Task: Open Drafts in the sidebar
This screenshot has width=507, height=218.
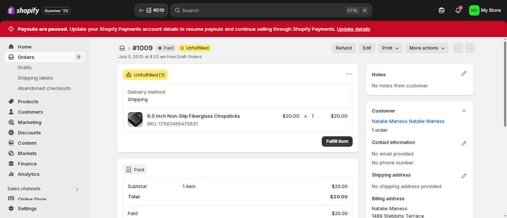Action: [24, 68]
